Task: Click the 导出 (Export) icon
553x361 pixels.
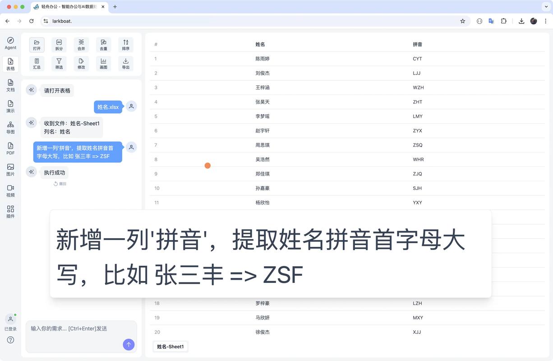Action: pos(125,63)
